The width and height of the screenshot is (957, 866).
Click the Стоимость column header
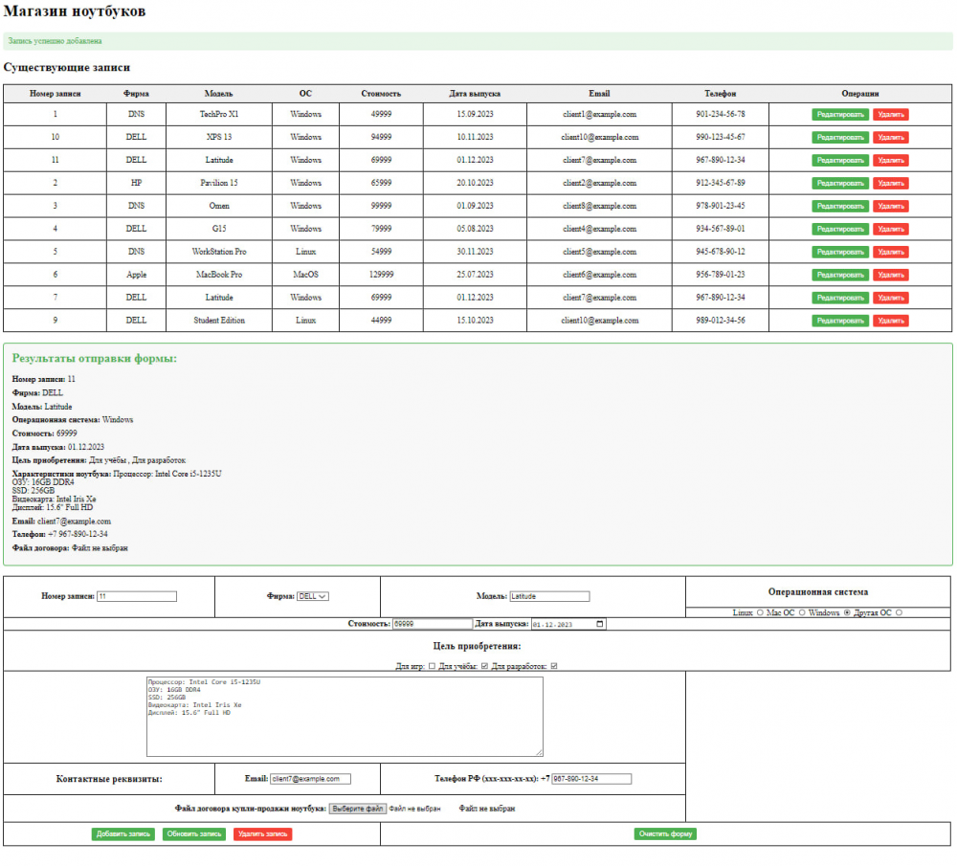tap(381, 94)
